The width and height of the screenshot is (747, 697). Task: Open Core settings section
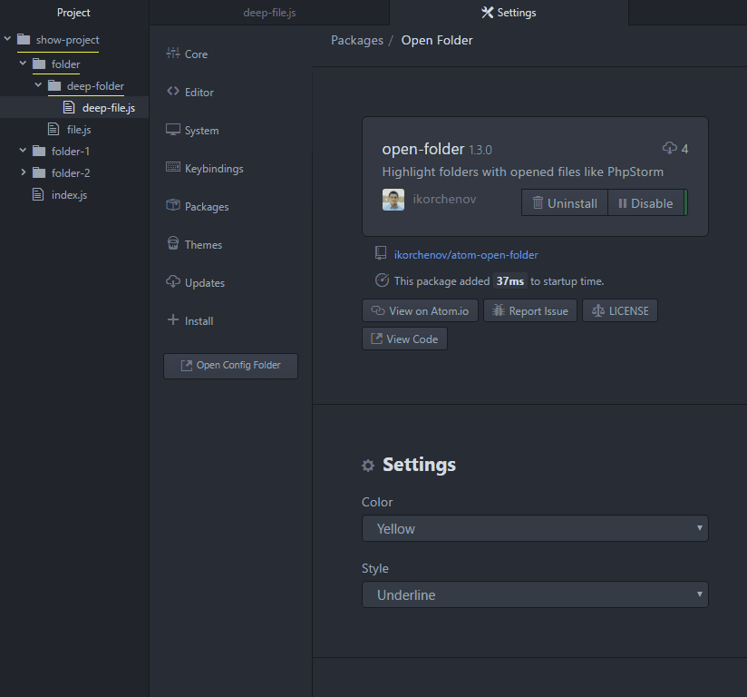tap(197, 54)
